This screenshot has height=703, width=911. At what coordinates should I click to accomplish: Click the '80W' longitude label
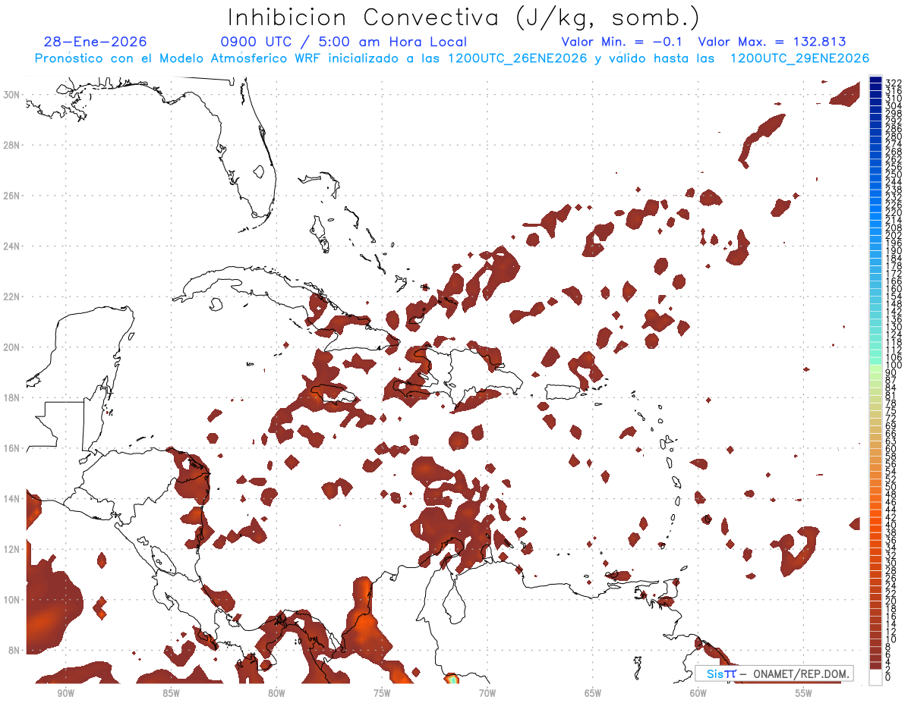tap(276, 693)
